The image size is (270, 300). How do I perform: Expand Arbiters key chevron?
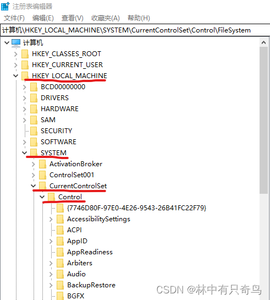click(x=51, y=263)
